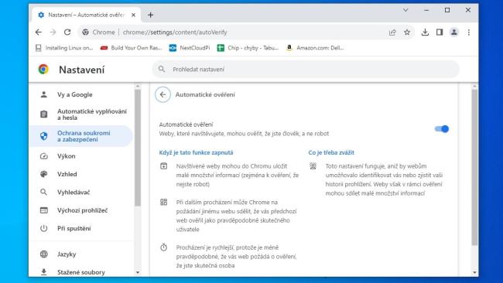Open the Build Your Own Ras... bookmark

tap(132, 48)
